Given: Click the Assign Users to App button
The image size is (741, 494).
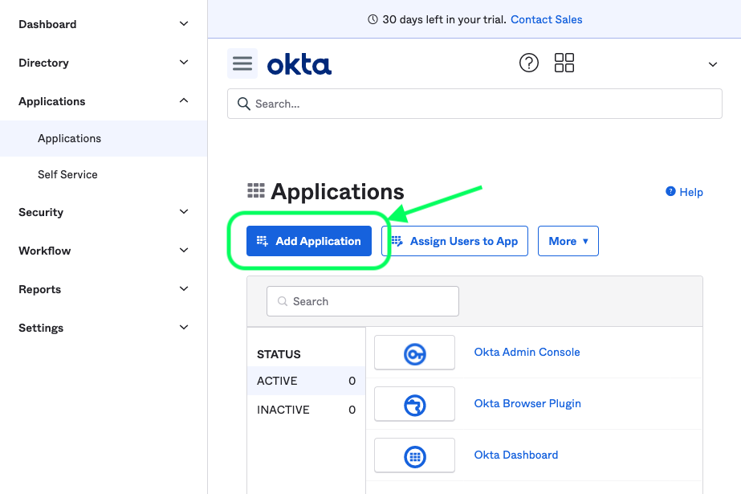Looking at the screenshot, I should click(454, 241).
